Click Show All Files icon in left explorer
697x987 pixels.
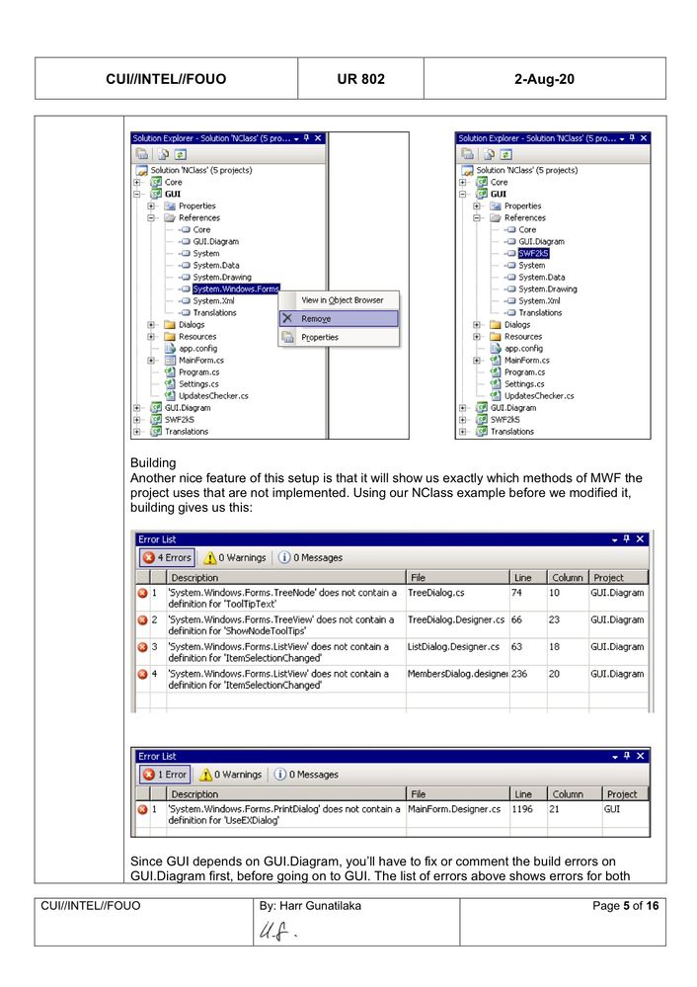164,153
